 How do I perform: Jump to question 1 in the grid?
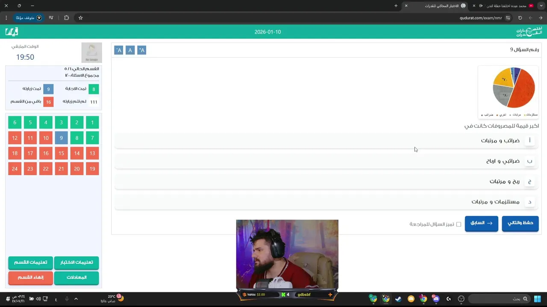92,122
